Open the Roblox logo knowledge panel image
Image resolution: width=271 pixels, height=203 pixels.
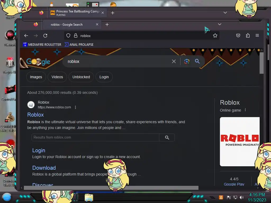point(240,142)
